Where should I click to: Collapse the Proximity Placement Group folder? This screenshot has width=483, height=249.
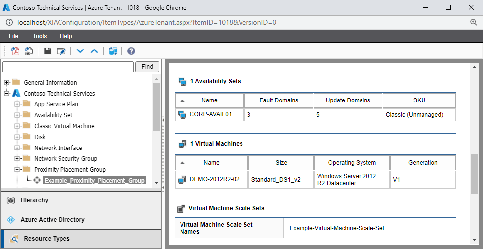(17, 170)
